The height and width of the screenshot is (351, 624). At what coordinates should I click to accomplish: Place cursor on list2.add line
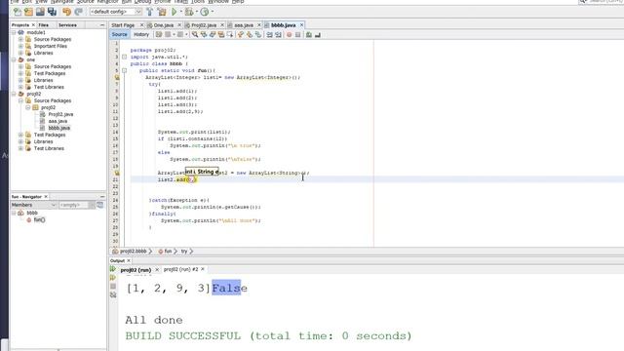(177, 179)
